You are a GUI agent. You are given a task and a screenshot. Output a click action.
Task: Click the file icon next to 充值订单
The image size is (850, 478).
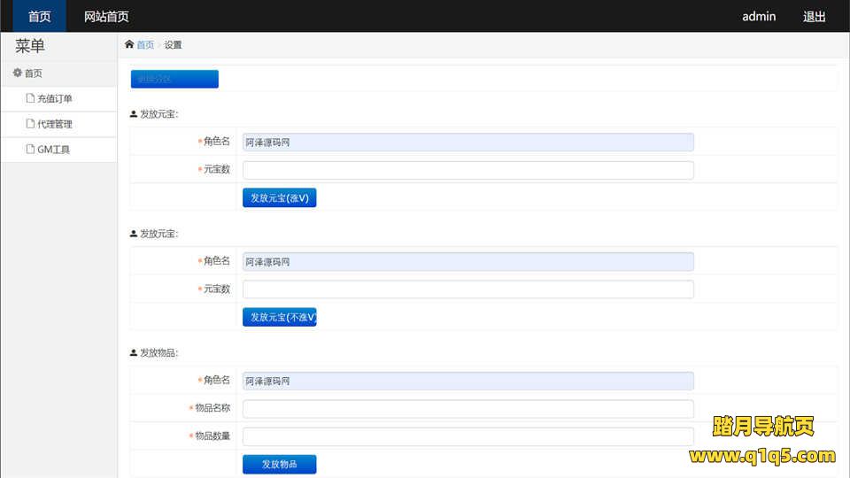30,99
